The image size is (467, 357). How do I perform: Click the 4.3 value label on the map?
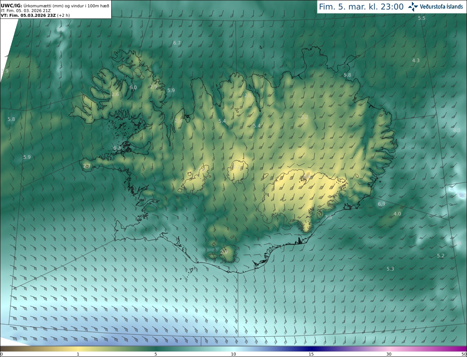click(416, 60)
